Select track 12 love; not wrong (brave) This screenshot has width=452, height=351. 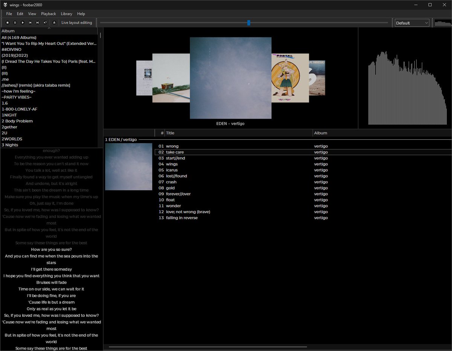pos(303,212)
